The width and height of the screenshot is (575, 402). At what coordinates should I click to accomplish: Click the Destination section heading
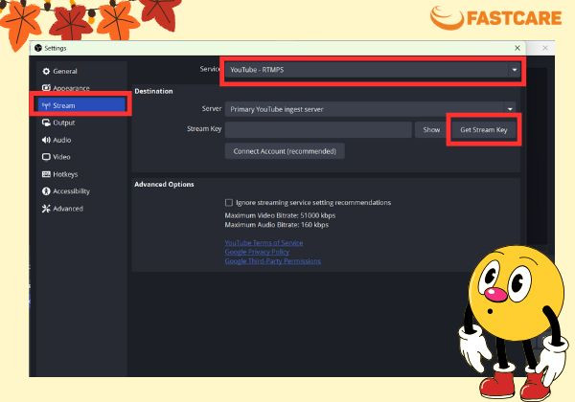pos(153,91)
